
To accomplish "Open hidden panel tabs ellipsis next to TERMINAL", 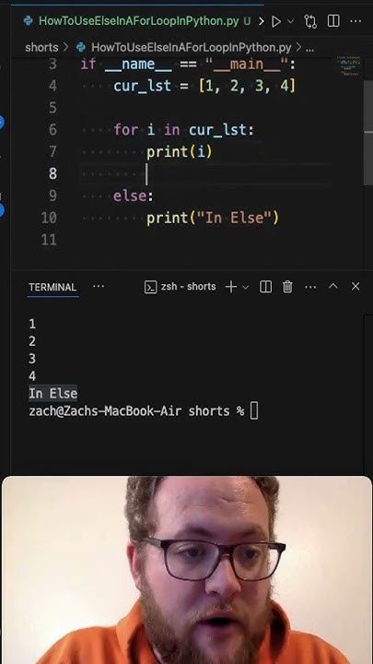I will pyautogui.click(x=99, y=286).
